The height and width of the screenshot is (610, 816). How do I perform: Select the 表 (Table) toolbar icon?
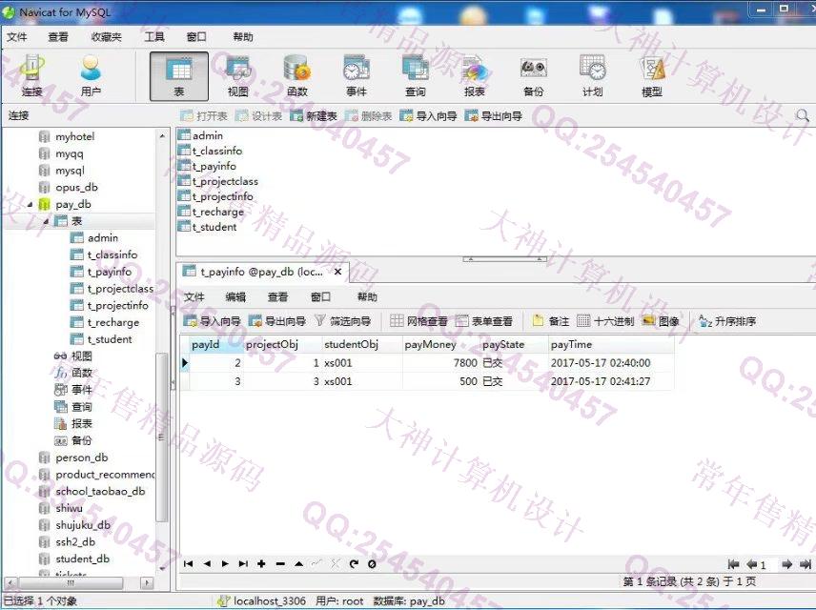(179, 76)
